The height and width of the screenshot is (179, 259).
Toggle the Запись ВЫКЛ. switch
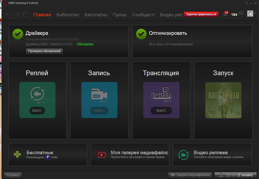[x=99, y=111]
